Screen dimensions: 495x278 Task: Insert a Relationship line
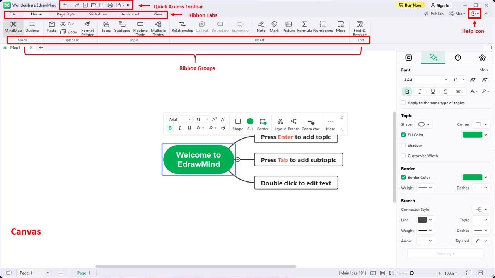183,27
